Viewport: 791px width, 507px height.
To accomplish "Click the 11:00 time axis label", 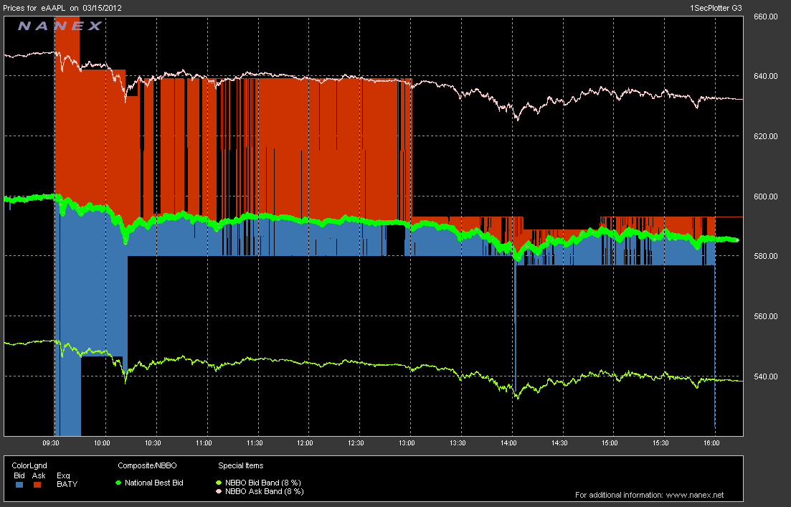I will pyautogui.click(x=204, y=443).
